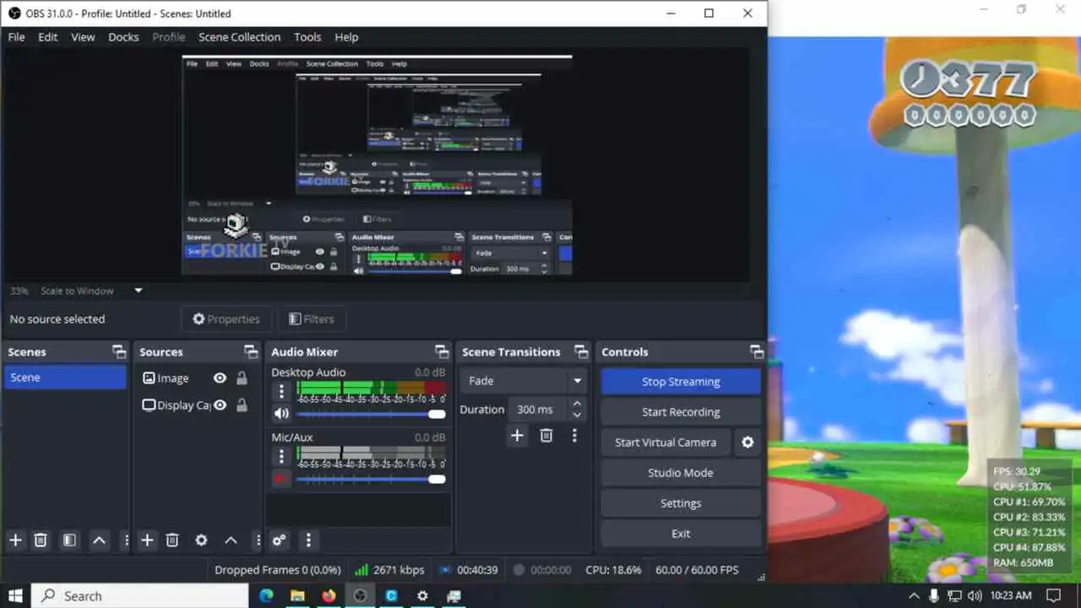
Task: Adjust the Mic/Aux volume slider
Action: 371,479
